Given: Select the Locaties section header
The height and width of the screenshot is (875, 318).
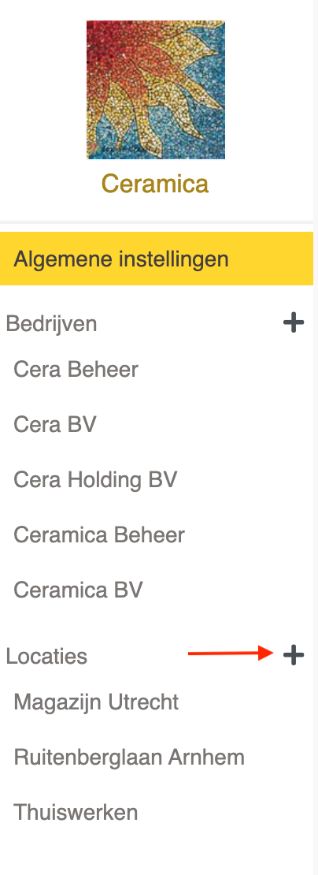Looking at the screenshot, I should pos(46,656).
